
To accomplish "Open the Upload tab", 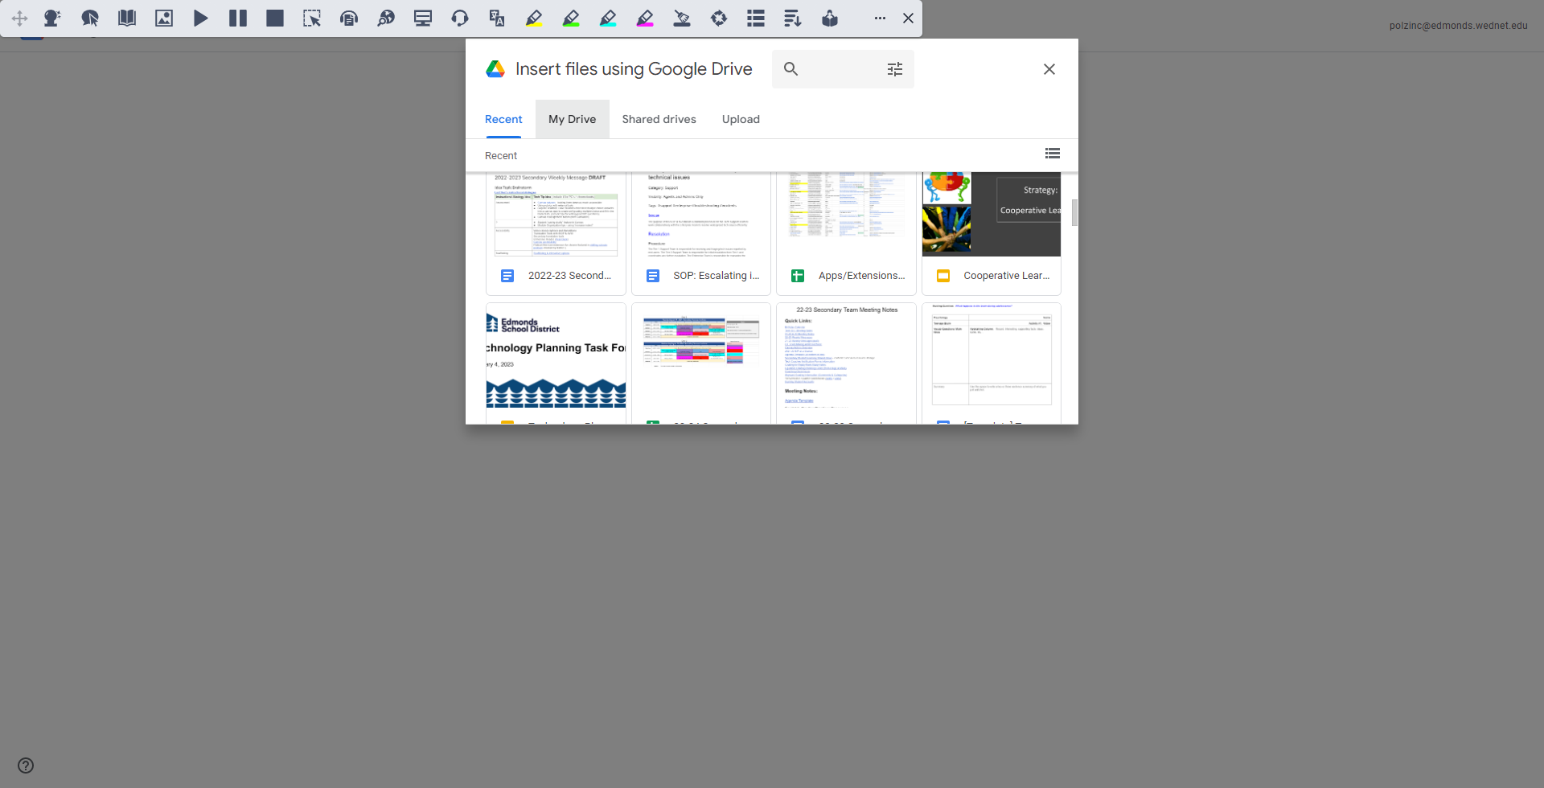I will pyautogui.click(x=741, y=119).
